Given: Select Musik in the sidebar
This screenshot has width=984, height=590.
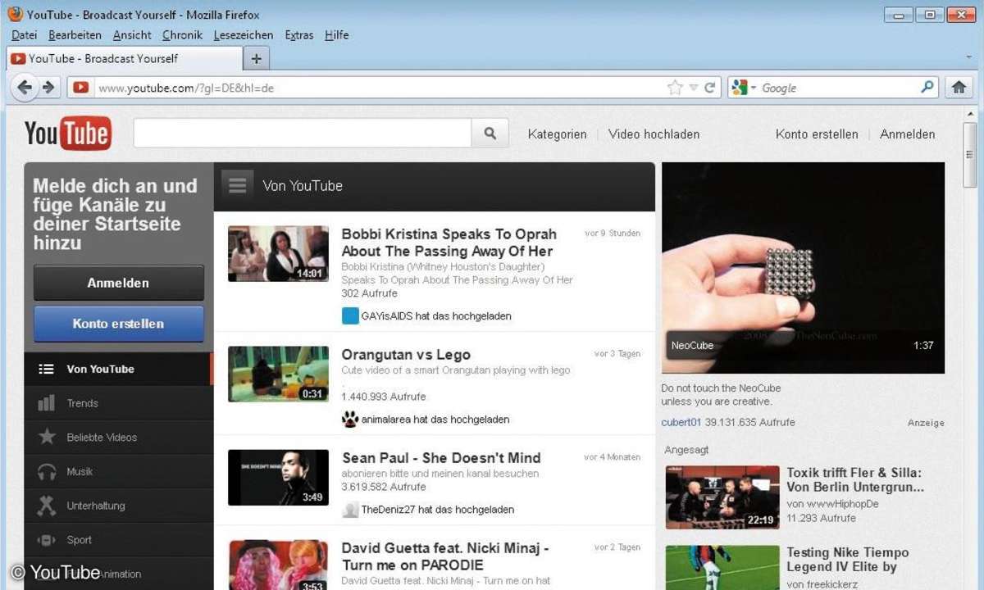Looking at the screenshot, I should coord(119,472).
